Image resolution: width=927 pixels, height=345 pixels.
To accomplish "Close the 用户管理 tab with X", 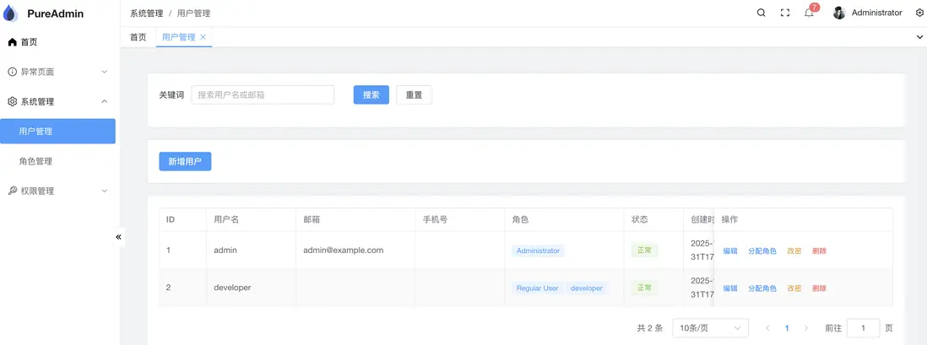I will point(203,36).
